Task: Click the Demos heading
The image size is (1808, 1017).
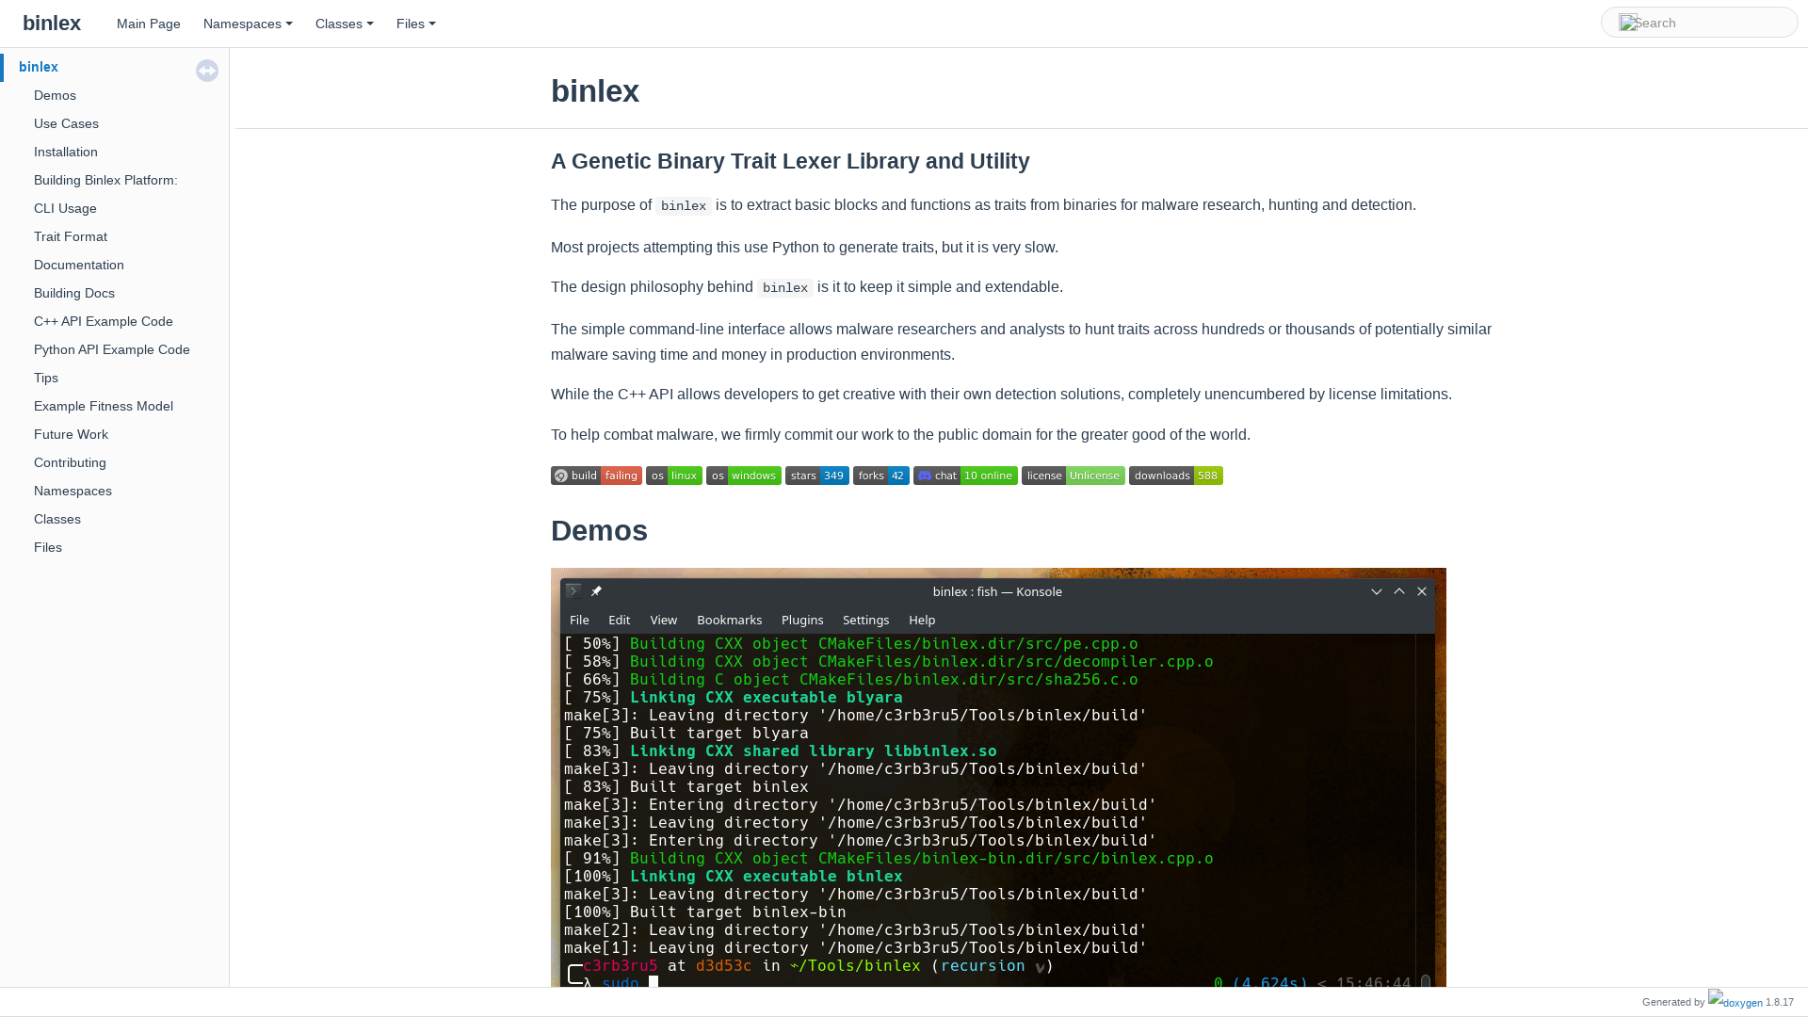Action: pyautogui.click(x=599, y=531)
